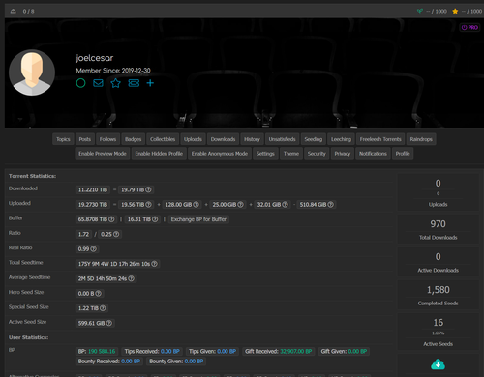Open help icon next to 599.61 GiB
This screenshot has width=484, height=377.
pos(109,323)
